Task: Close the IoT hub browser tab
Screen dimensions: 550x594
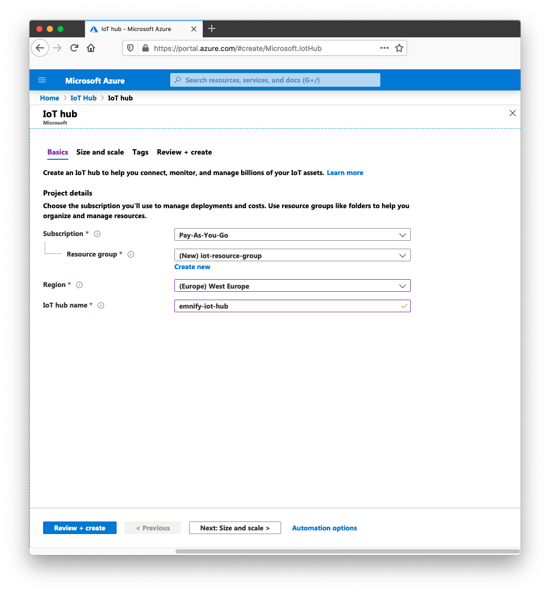Action: 193,29
